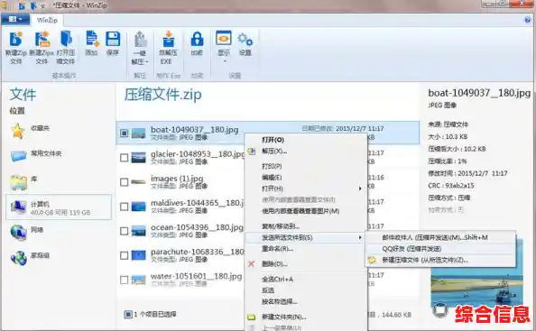Image resolution: width=536 pixels, height=331 pixels.
Task: Uncheck the boat-1049037__180.jpg checkbox
Action: [x=125, y=133]
